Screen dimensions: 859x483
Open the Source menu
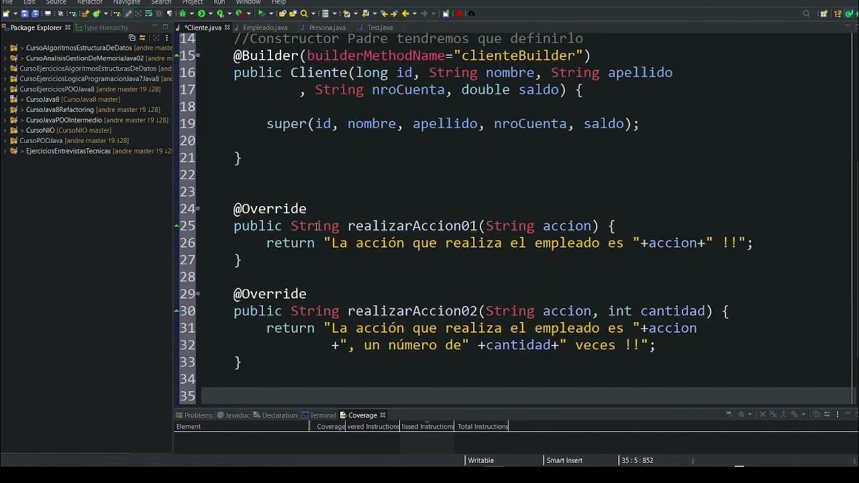tap(56, 2)
